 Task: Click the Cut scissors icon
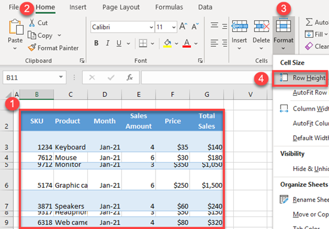point(32,23)
